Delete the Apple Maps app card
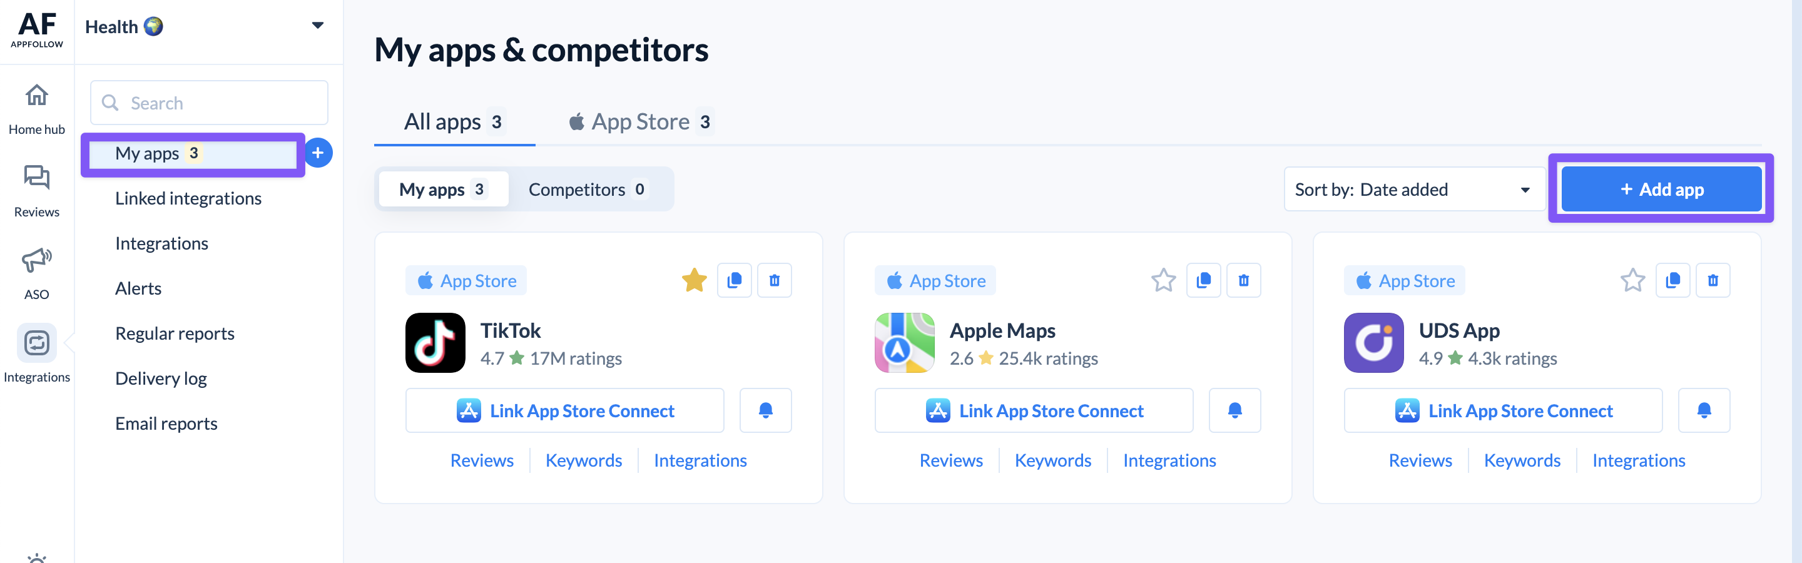1802x563 pixels. point(1243,280)
